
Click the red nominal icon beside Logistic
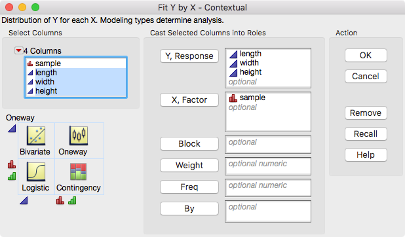[12, 164]
